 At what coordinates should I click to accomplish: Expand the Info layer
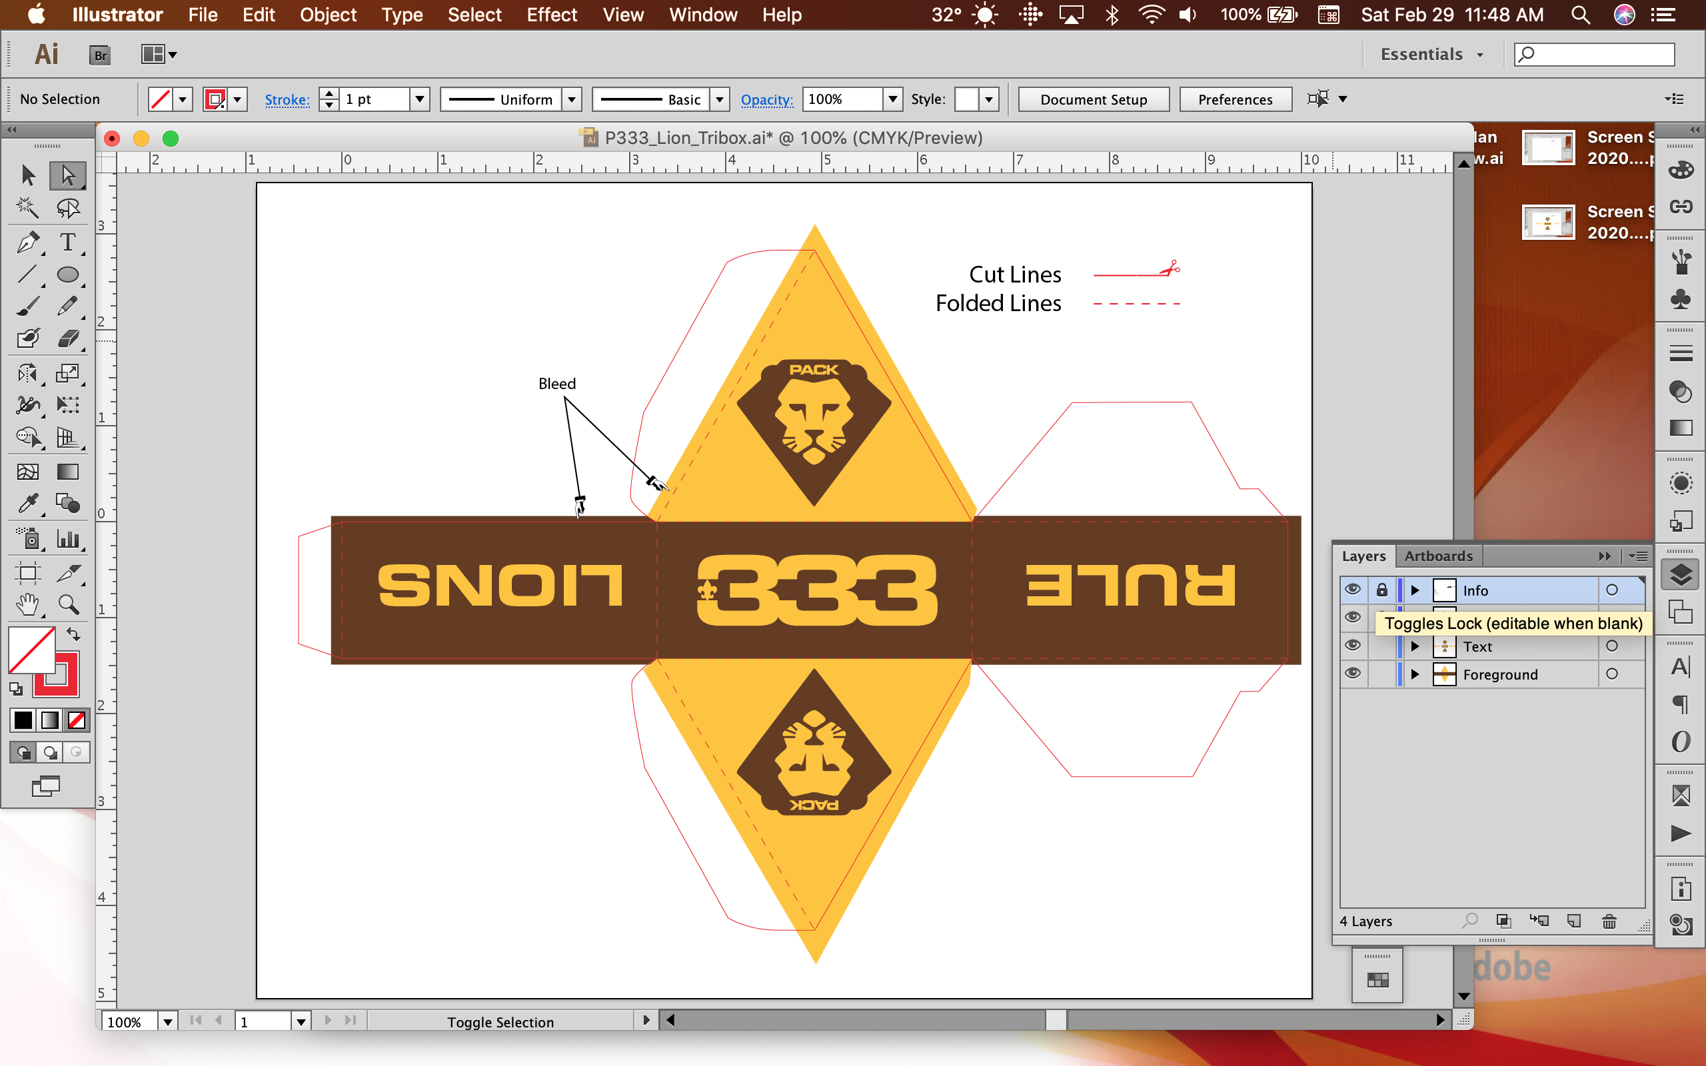click(x=1415, y=590)
